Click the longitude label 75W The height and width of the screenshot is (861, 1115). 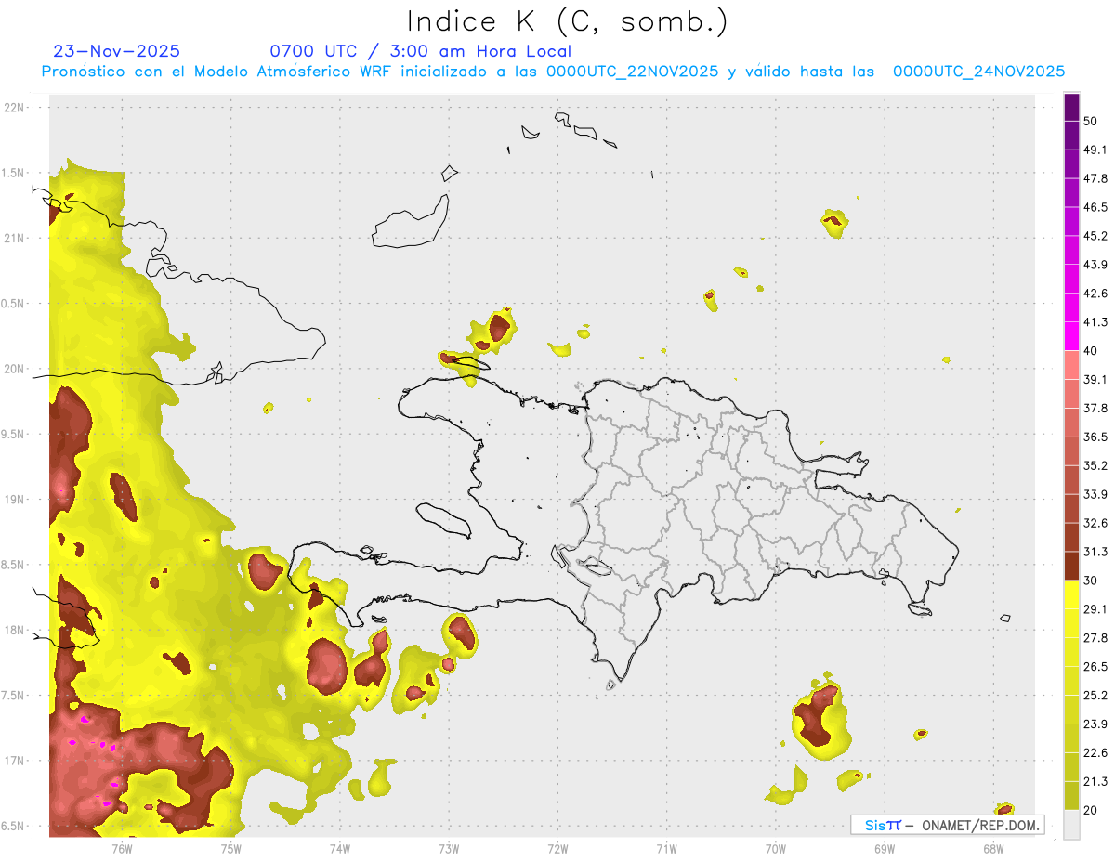pyautogui.click(x=230, y=848)
